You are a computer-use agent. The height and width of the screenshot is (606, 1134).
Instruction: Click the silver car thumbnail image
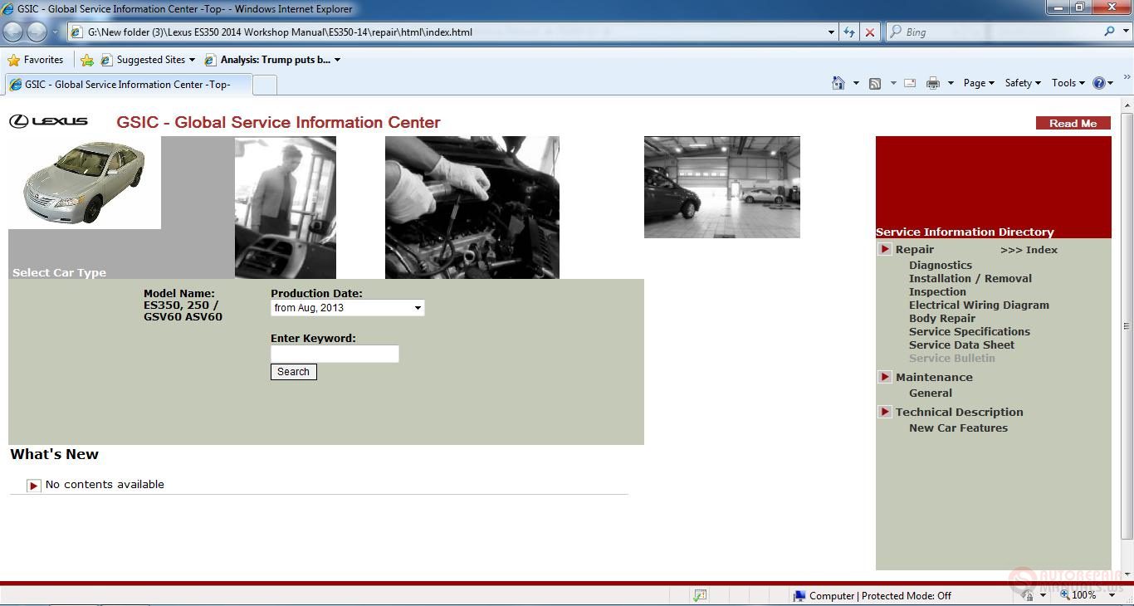85,183
